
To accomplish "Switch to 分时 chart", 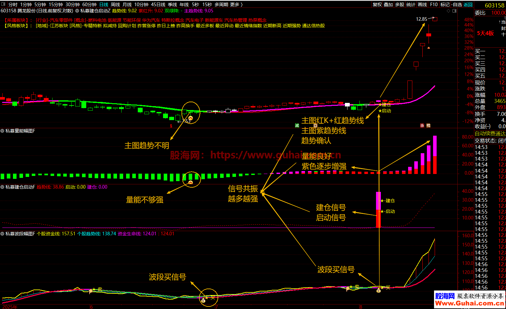I will click(x=13, y=5).
